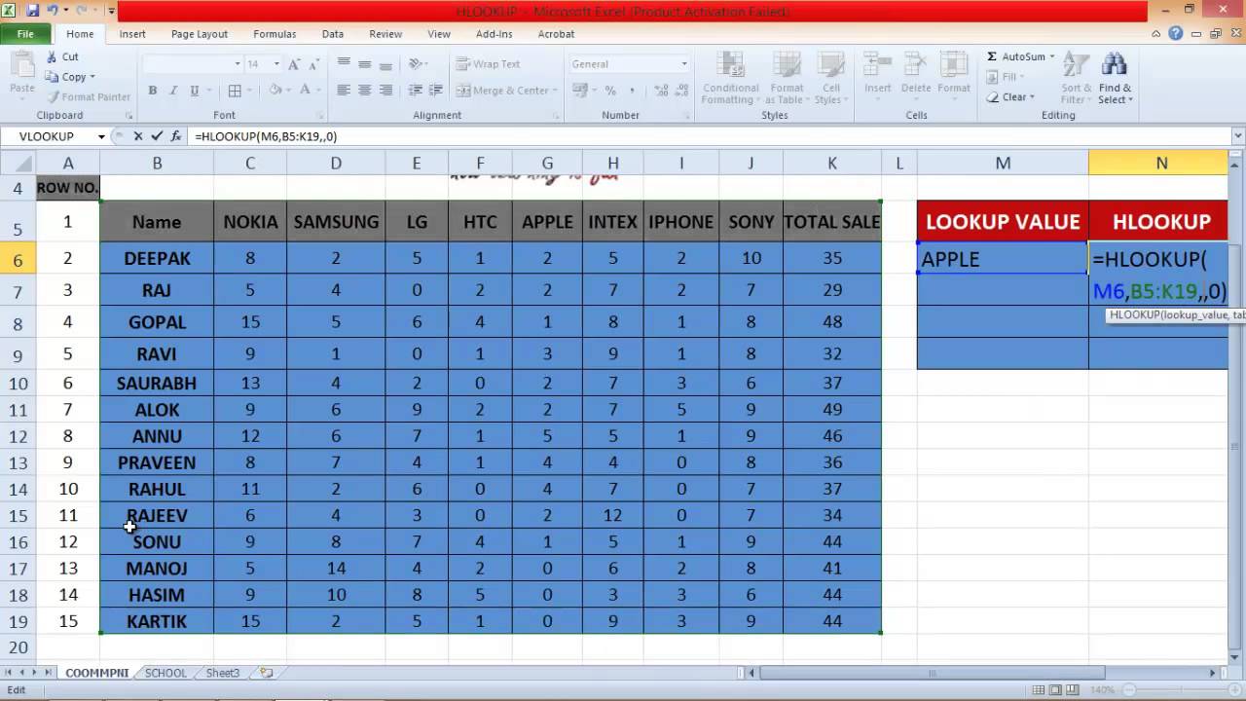
Task: Click Decrease Font Size icon
Action: [x=315, y=64]
